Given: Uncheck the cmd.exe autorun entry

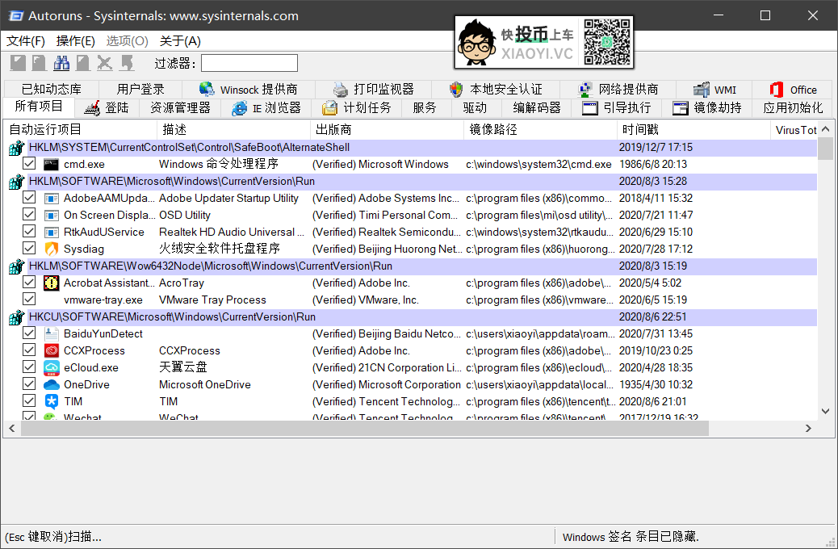Looking at the screenshot, I should click(x=29, y=164).
